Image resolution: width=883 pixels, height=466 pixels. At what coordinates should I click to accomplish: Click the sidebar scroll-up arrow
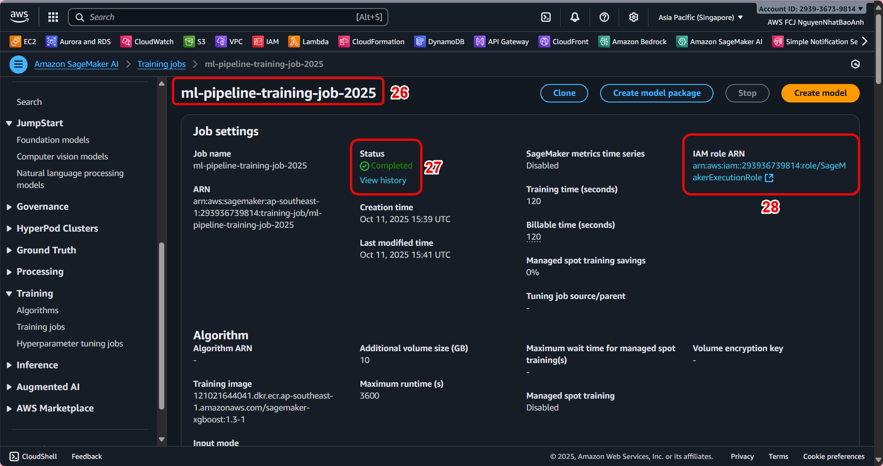[x=161, y=84]
